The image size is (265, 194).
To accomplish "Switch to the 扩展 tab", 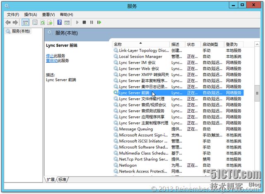I will pos(51,180).
